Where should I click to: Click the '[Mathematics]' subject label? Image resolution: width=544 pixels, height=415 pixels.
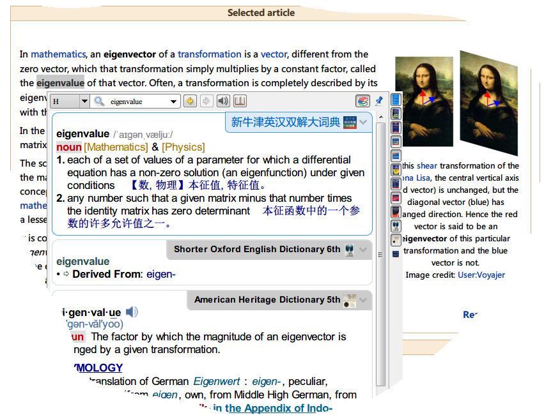(x=116, y=147)
